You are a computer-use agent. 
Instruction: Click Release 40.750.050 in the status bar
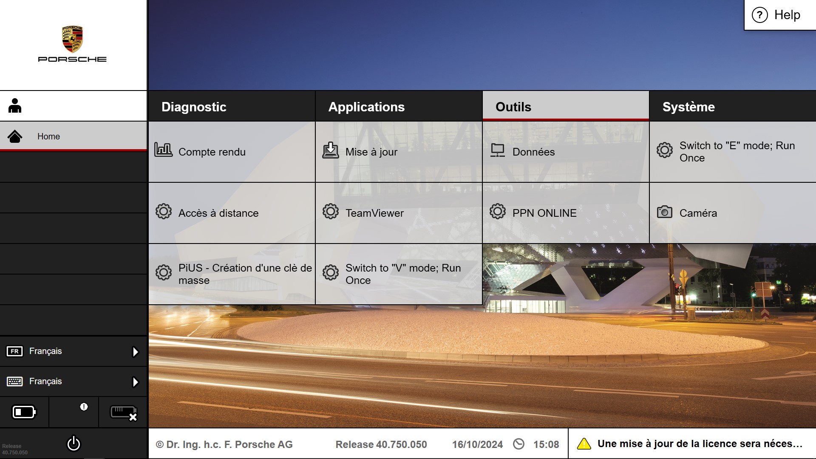pos(381,445)
